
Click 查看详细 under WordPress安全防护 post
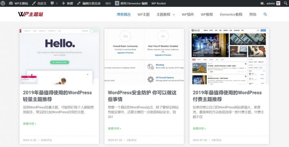115,128
